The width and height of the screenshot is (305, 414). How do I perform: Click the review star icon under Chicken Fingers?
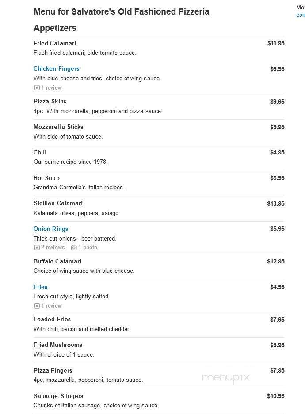[37, 87]
